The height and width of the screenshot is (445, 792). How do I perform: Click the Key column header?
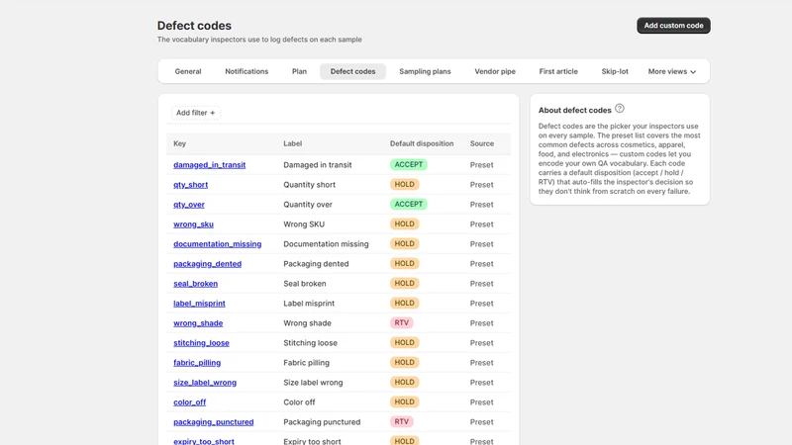tap(180, 143)
